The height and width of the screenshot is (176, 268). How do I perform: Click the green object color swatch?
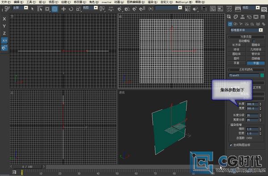pos(262,75)
